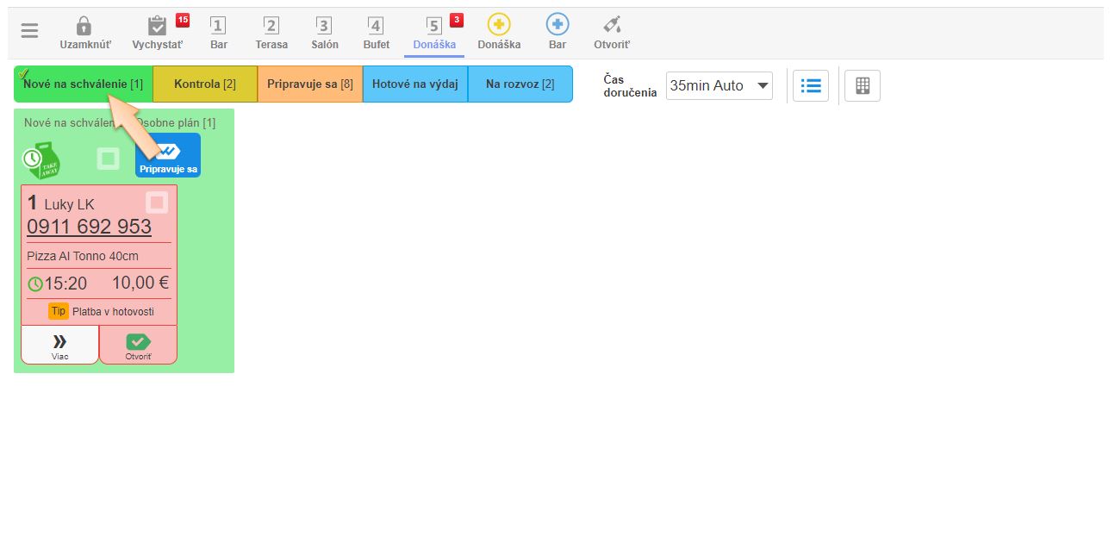Click Otvoriť button on order card
The image size is (1115, 536).
click(138, 345)
